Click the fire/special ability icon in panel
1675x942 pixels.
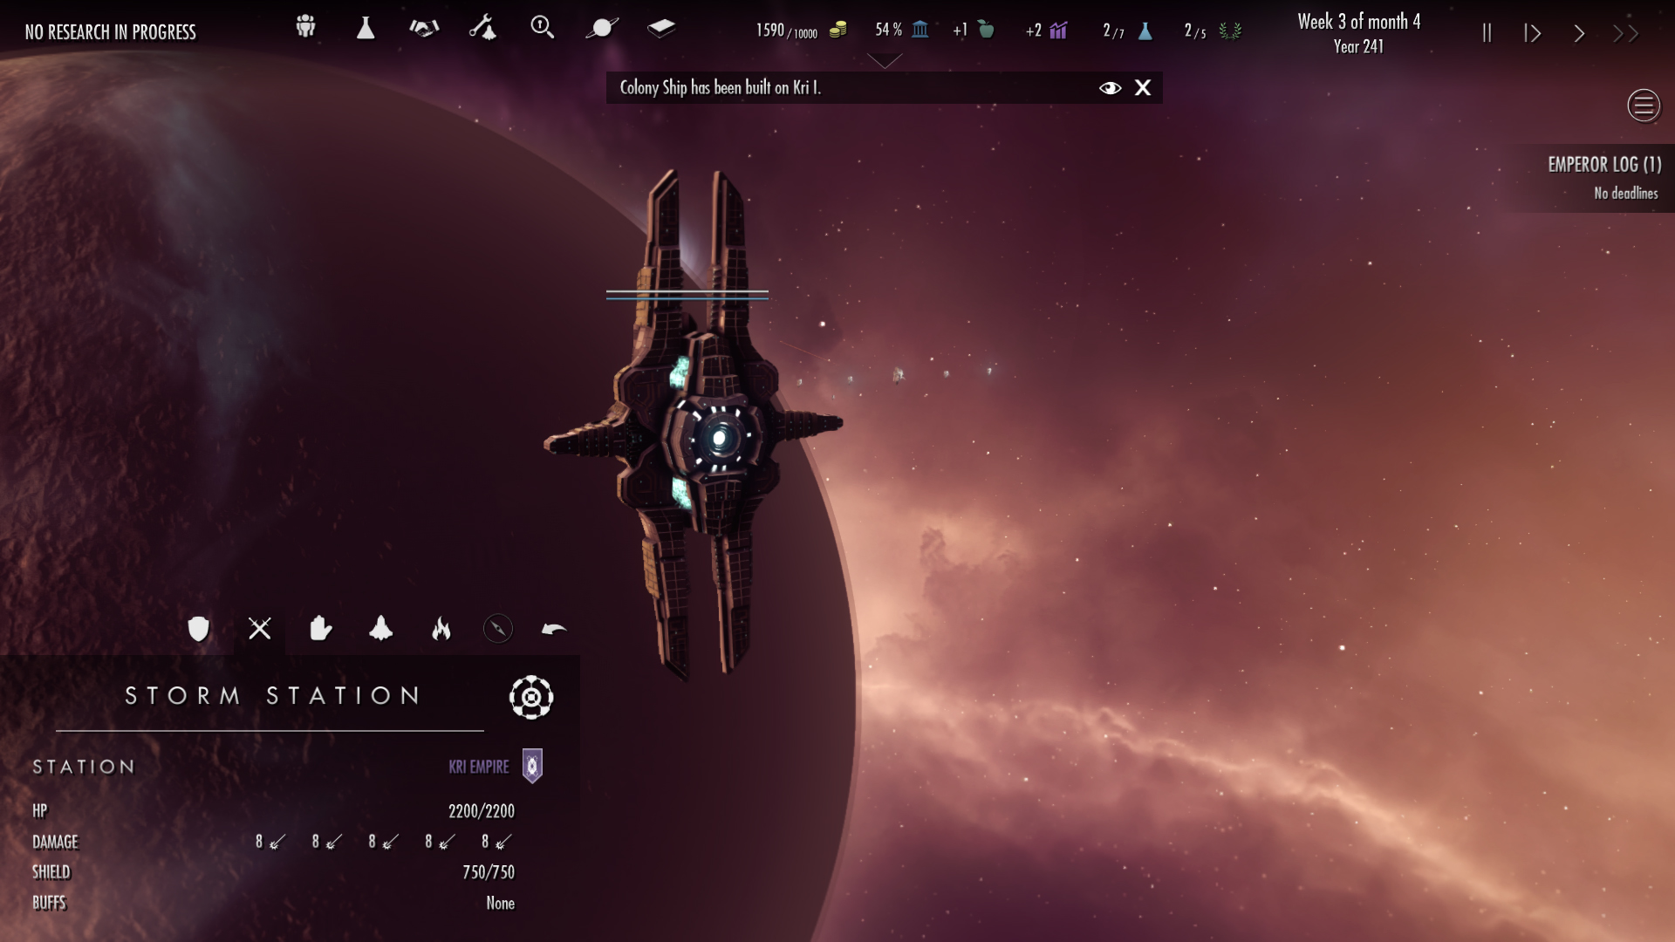pos(440,628)
